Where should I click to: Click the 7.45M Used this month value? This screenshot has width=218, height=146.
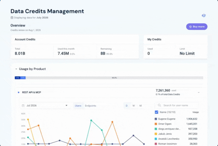pos(63,53)
